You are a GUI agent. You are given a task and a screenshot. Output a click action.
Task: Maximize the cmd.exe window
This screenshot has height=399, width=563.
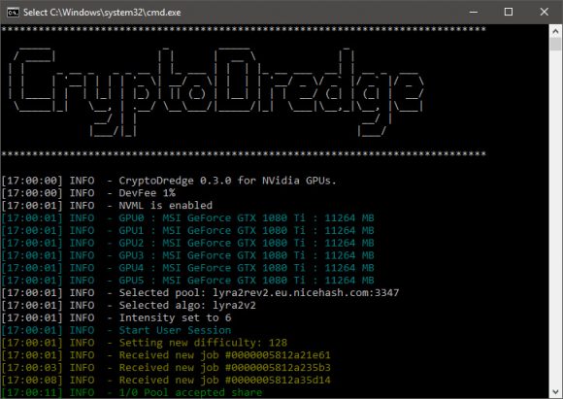tap(509, 12)
